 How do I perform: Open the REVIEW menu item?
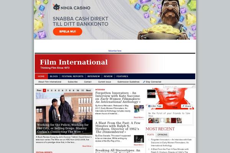coord(108,76)
